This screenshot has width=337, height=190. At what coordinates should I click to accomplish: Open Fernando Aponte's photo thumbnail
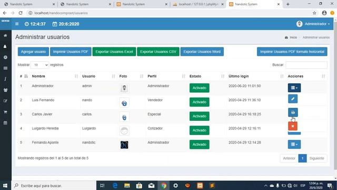(x=124, y=145)
